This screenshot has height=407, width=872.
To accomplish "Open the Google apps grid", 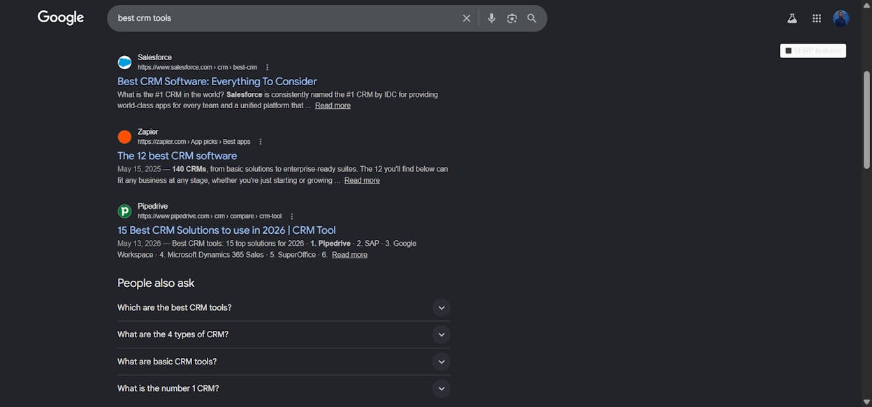I will pyautogui.click(x=817, y=19).
